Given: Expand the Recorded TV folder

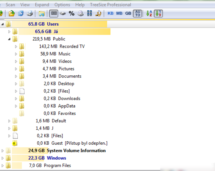Looking at the screenshot, I should point(16,47).
